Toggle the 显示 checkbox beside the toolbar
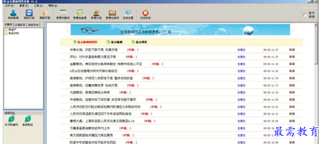 pos(305,15)
